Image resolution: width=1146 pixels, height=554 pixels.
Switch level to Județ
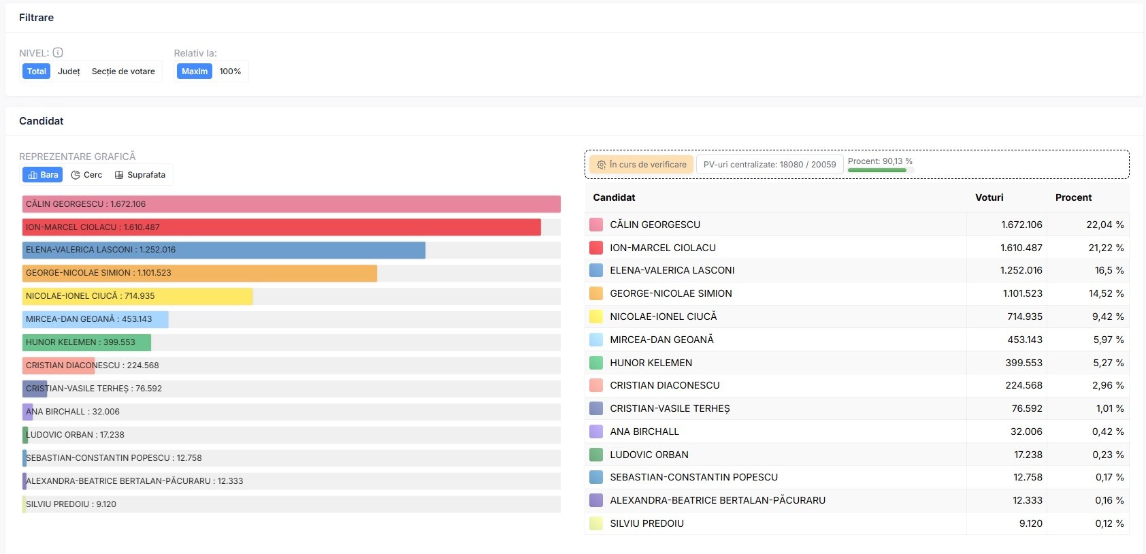pos(69,71)
